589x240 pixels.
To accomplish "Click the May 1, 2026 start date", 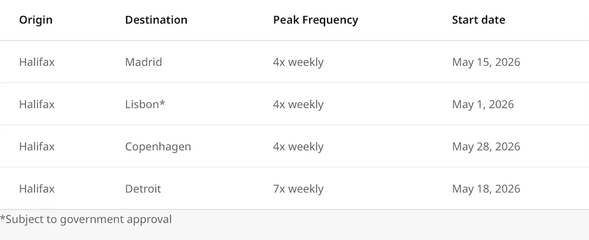I will pyautogui.click(x=483, y=104).
